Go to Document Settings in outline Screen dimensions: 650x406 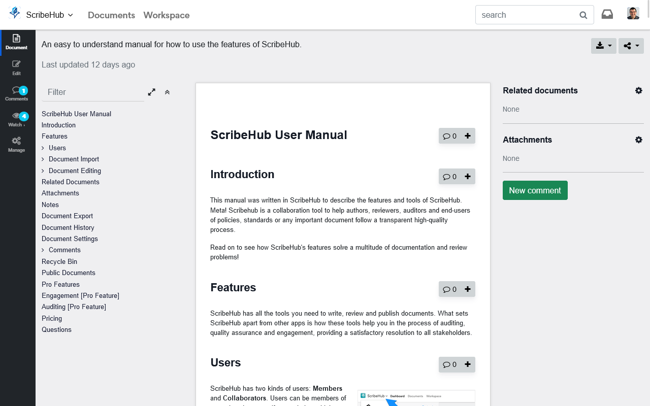click(x=70, y=239)
